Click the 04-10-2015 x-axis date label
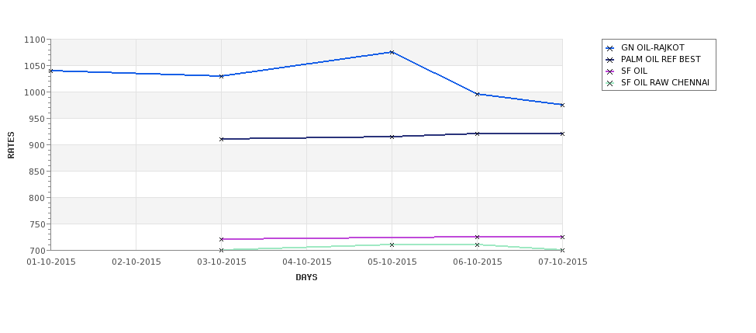Screen dimensions: 756x333 click(306, 262)
